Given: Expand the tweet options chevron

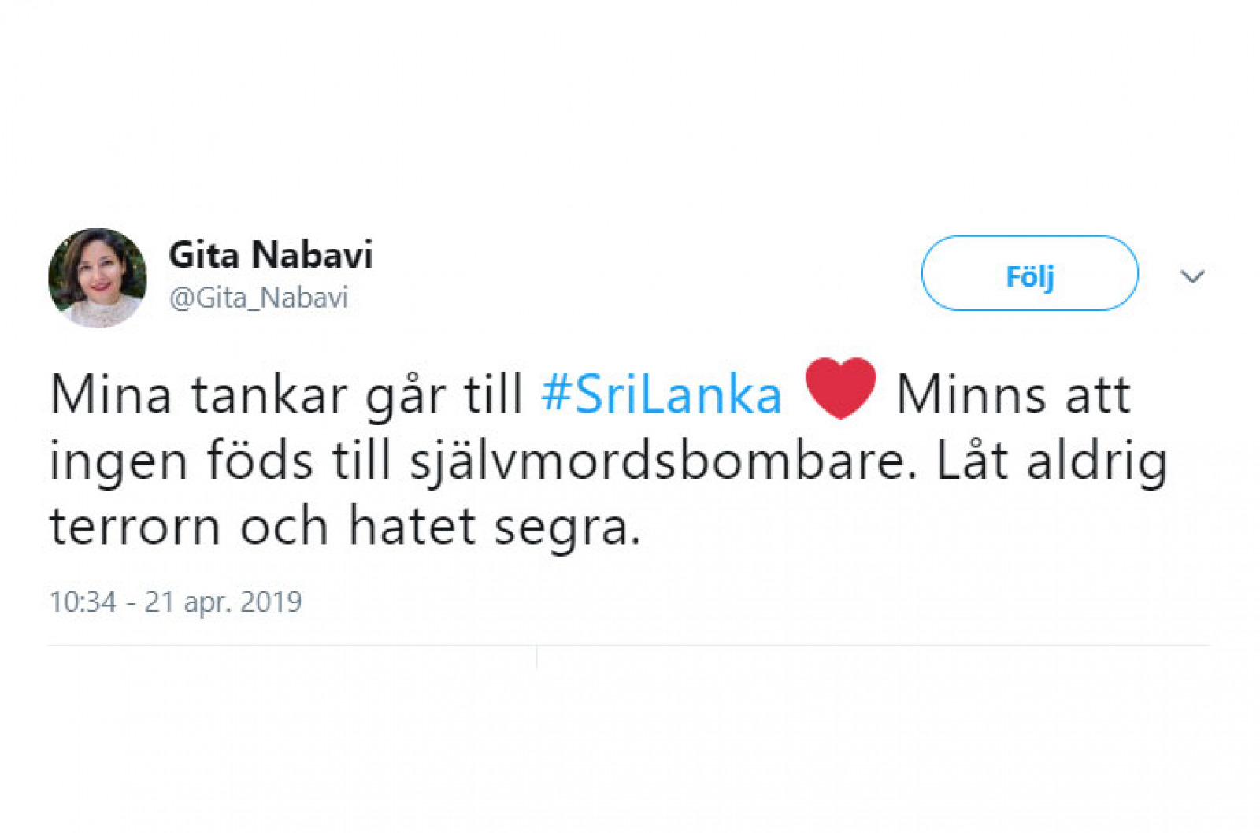Looking at the screenshot, I should pyautogui.click(x=1192, y=276).
